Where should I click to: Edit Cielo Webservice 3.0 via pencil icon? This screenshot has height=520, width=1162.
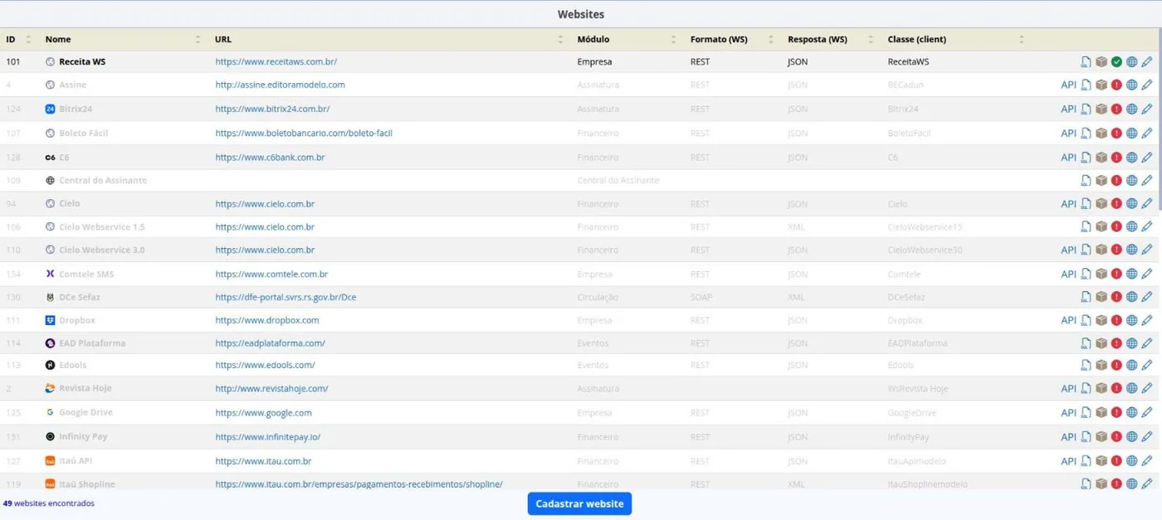click(1147, 250)
